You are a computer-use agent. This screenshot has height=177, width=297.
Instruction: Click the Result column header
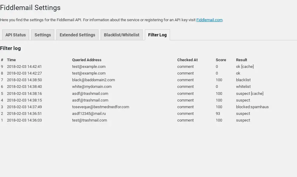click(242, 60)
